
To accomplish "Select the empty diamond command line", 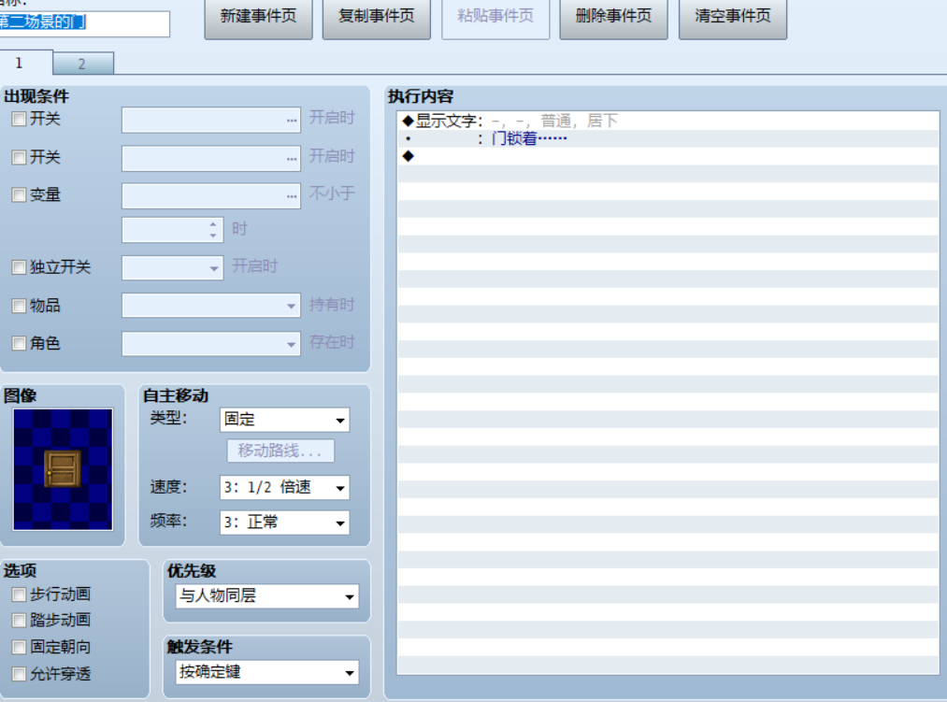I will pyautogui.click(x=667, y=156).
